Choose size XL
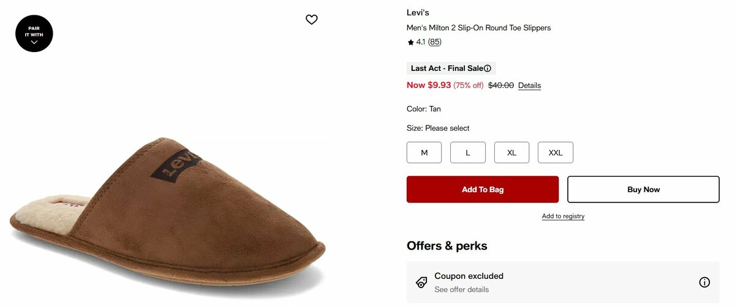Image resolution: width=735 pixels, height=307 pixels. (x=511, y=153)
